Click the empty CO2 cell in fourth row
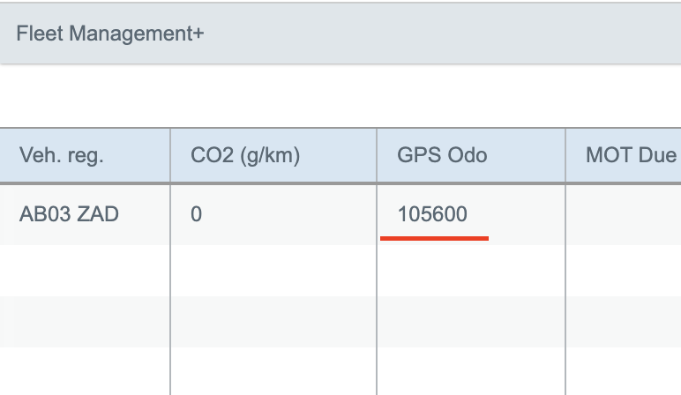The width and height of the screenshot is (681, 395). point(273,371)
